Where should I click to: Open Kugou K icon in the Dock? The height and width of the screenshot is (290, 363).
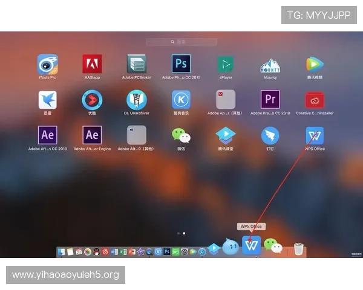(158, 251)
